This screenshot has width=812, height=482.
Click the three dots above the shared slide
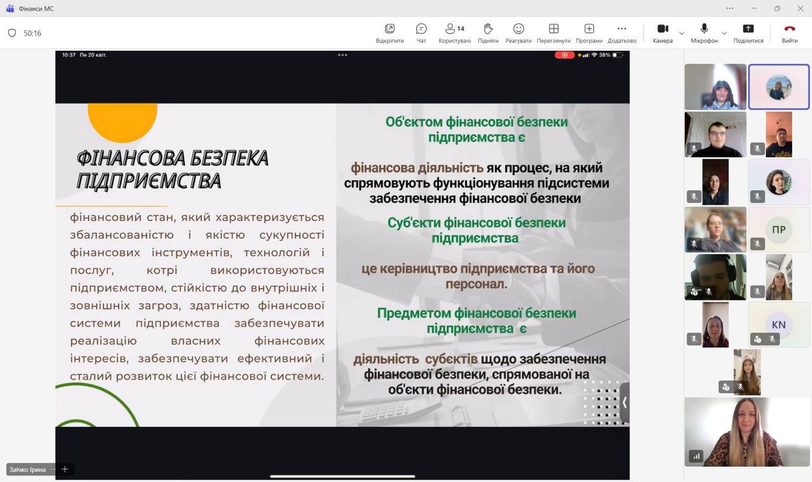[x=343, y=55]
